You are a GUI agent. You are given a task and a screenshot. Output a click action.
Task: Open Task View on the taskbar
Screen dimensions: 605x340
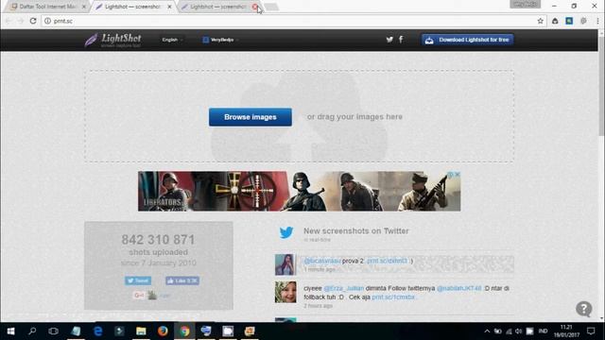[54, 331]
